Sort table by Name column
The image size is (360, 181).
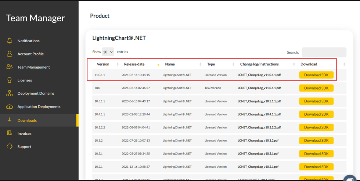(x=170, y=64)
